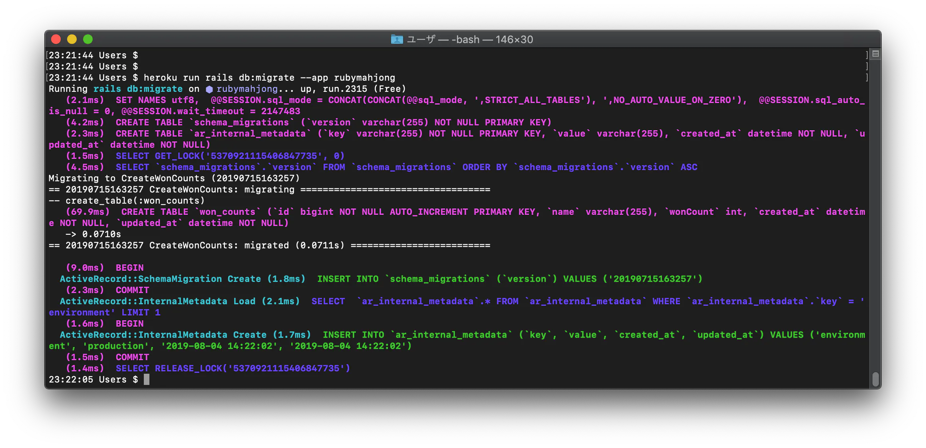Click the '-> 0.0710s' timing line
This screenshot has height=448, width=926.
[93, 234]
